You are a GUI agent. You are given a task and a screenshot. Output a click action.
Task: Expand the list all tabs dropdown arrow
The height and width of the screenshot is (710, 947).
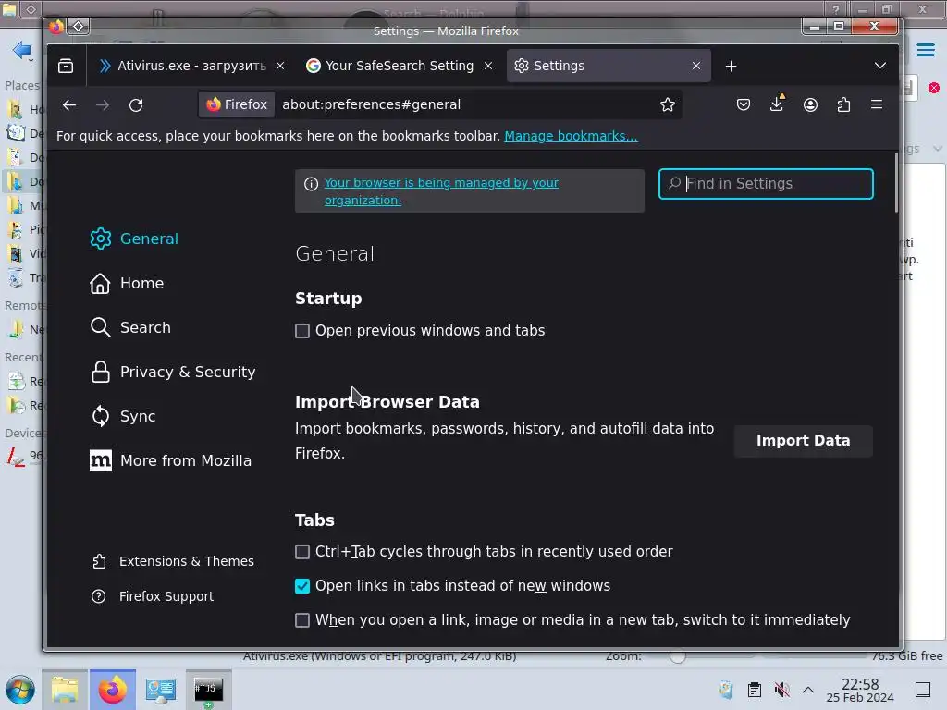[880, 66]
